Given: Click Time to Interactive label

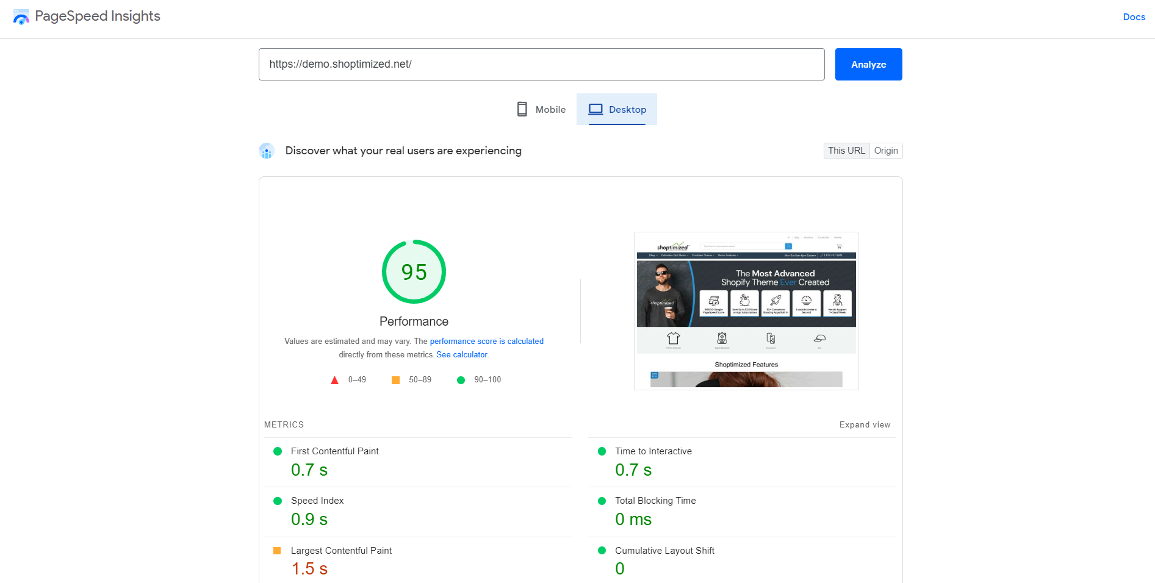Looking at the screenshot, I should [653, 451].
